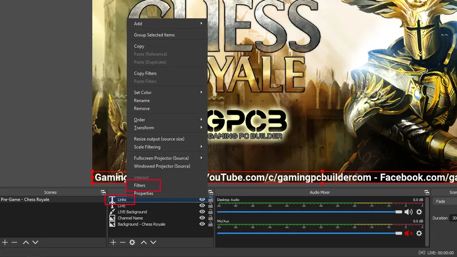This screenshot has height=257, width=457.
Task: Add a new source with plus icon
Action: click(113, 242)
